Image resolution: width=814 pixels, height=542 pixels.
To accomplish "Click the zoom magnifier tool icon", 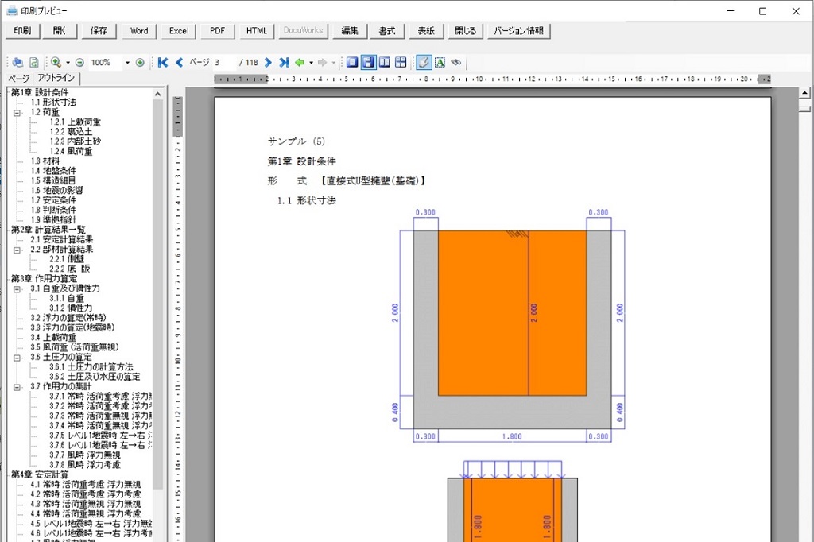I will [56, 62].
